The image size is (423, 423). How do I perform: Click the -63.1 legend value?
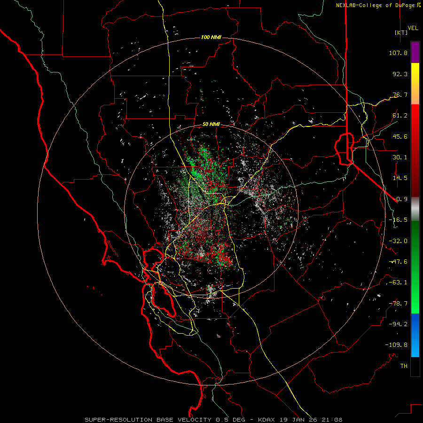coord(398,282)
